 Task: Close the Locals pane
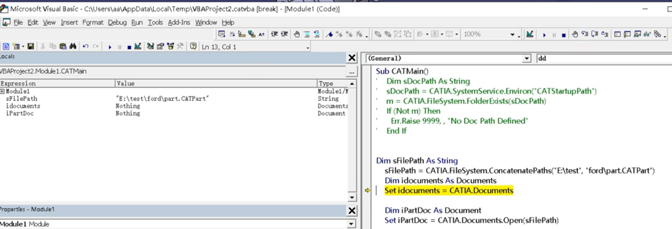352,58
